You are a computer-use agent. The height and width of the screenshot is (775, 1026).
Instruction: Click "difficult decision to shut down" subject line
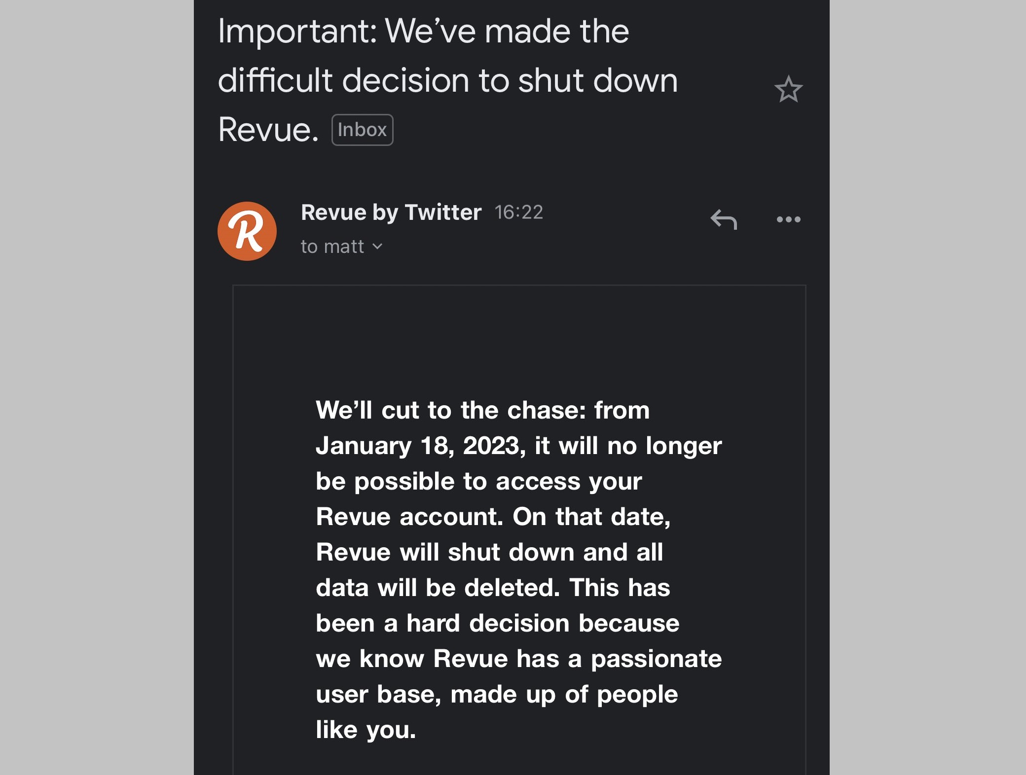coord(447,81)
